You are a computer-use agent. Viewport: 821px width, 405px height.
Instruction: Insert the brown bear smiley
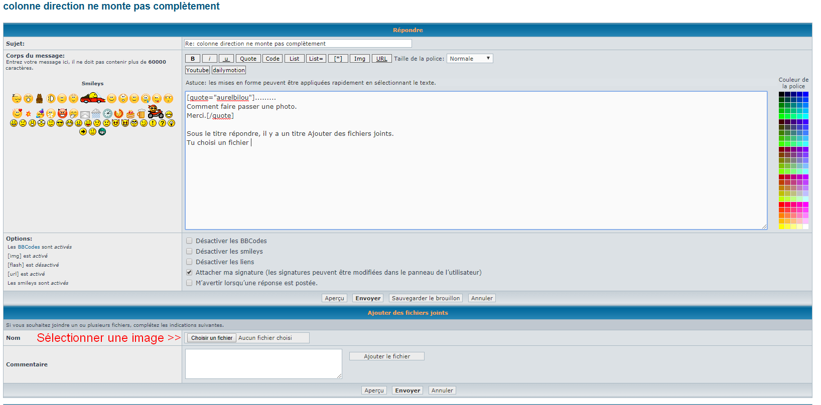tap(39, 98)
